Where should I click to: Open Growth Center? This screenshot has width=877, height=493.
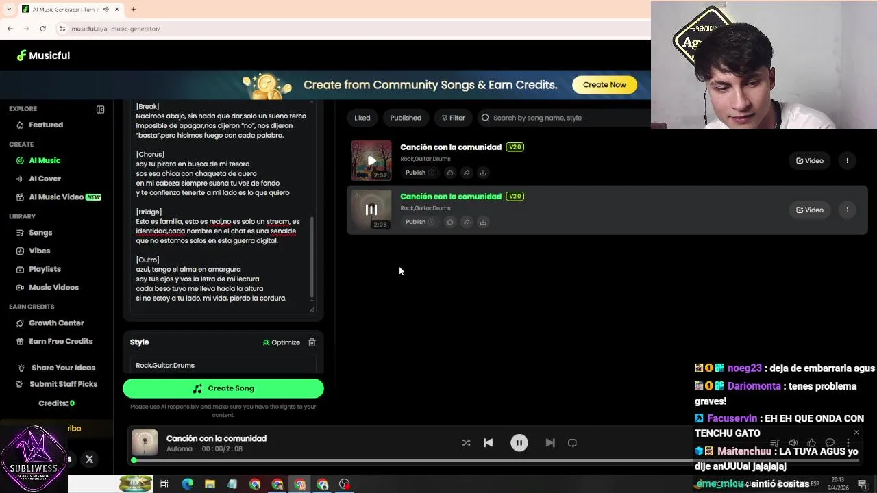56,323
